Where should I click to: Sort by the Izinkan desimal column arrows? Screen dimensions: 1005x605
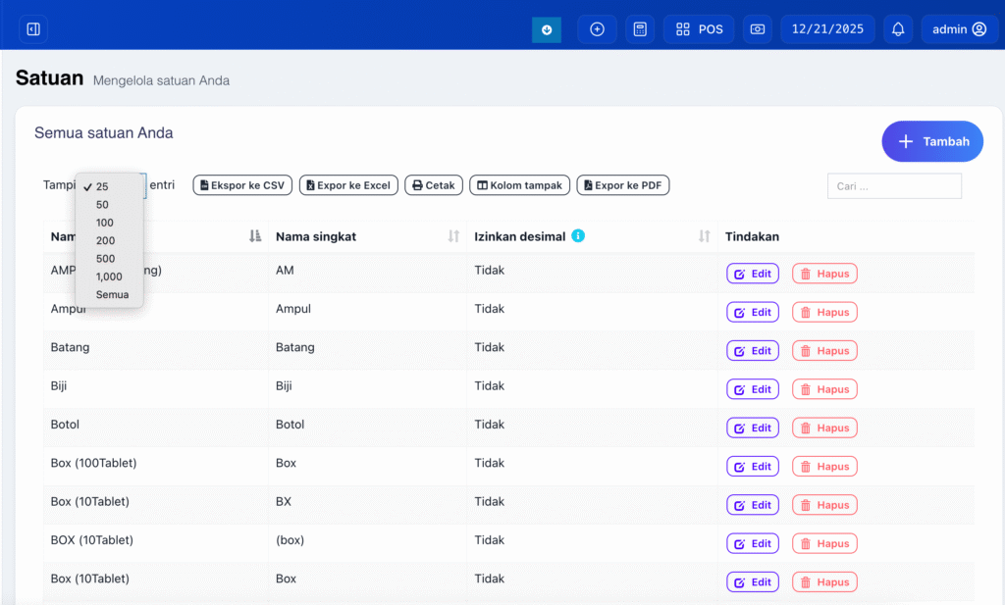point(704,236)
